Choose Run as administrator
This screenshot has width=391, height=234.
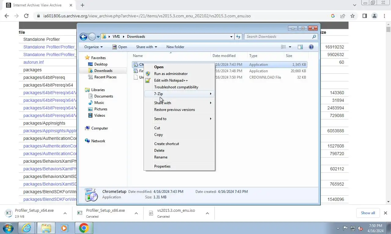coord(179,74)
